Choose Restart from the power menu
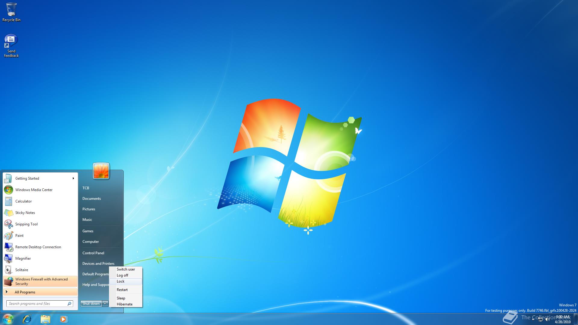578x325 pixels. (x=126, y=290)
